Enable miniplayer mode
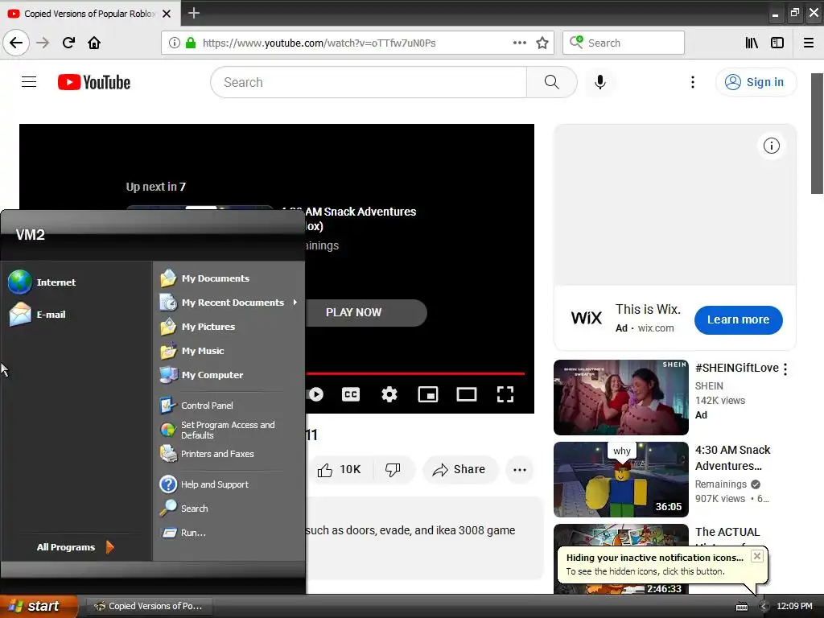This screenshot has width=824, height=618. [428, 394]
